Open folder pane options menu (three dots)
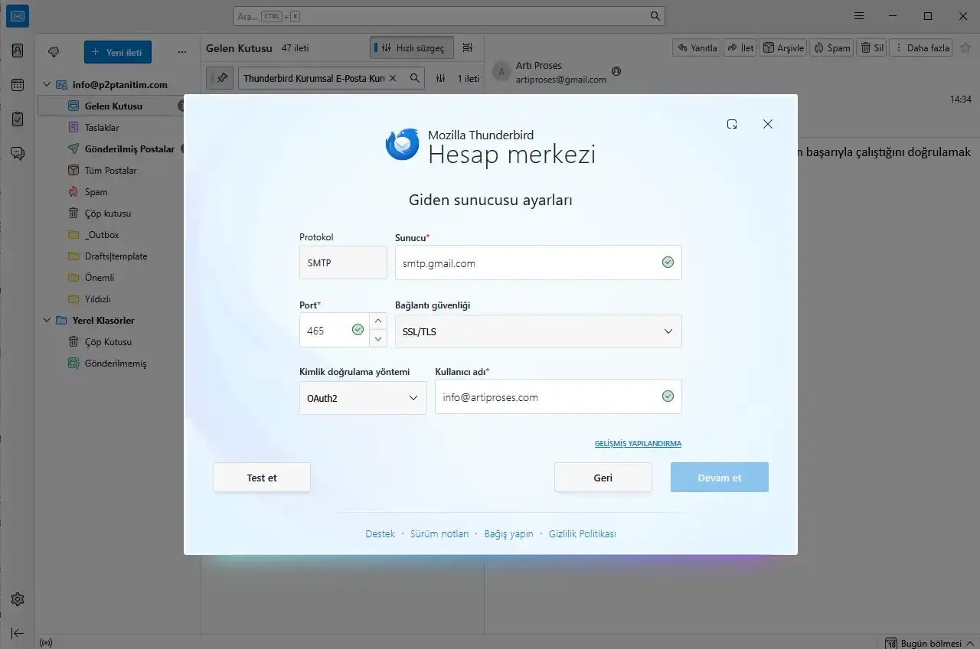 (x=181, y=52)
